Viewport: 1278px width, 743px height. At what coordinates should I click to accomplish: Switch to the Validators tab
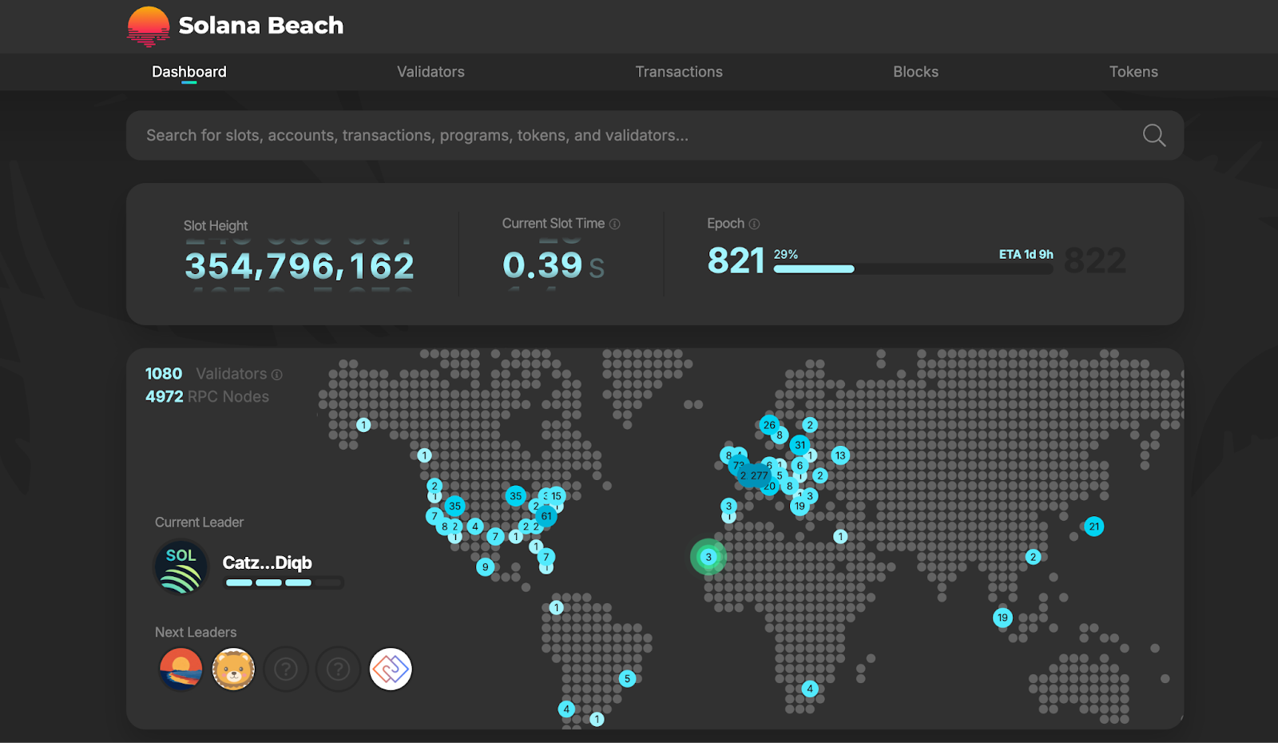(430, 71)
